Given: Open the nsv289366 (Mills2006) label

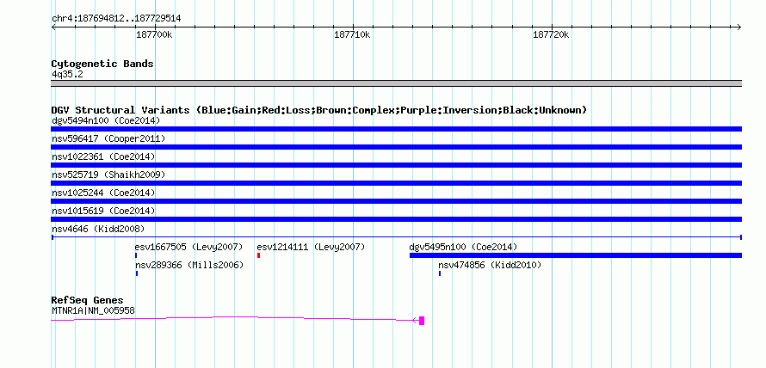Looking at the screenshot, I should click(189, 265).
